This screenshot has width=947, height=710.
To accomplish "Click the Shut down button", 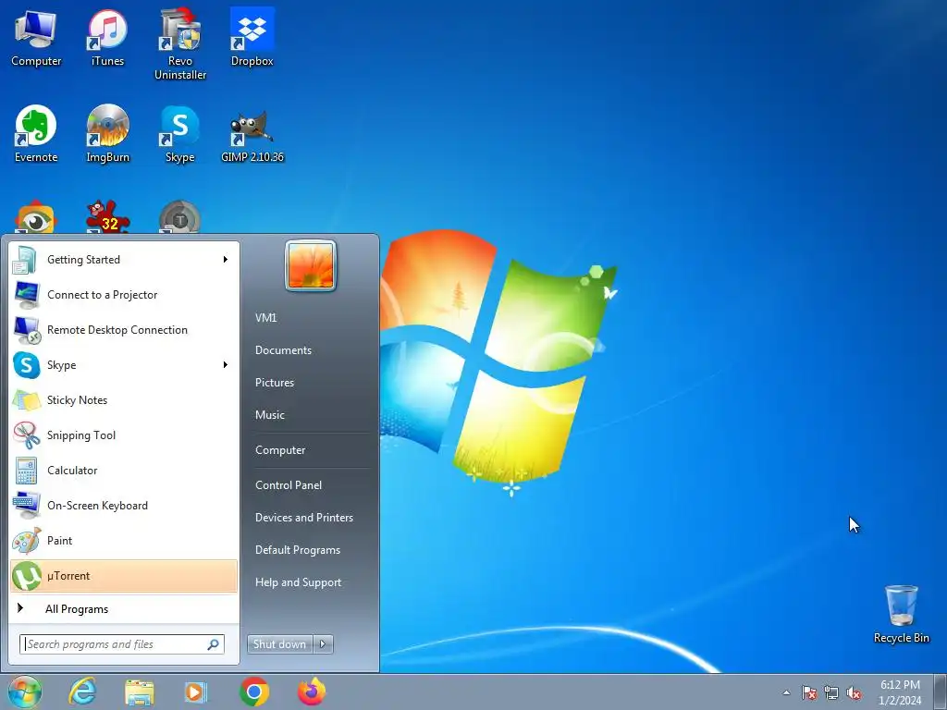I will 279,644.
